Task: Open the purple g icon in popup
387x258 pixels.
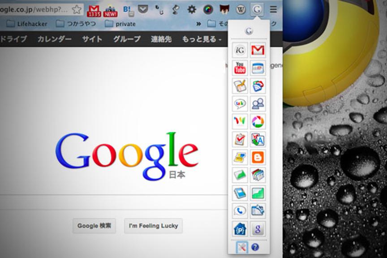Action: pos(258,228)
